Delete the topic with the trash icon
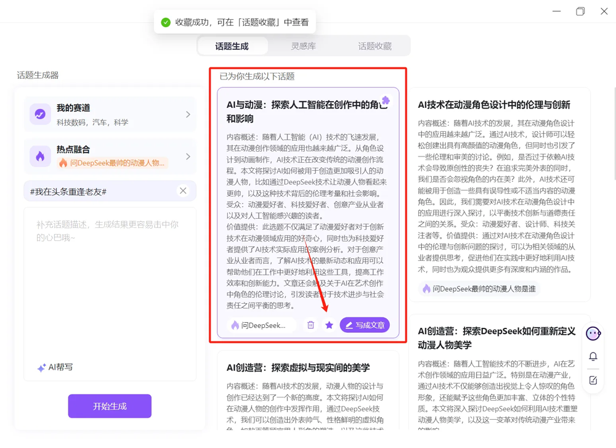Screen dimensions: 616x448 [x=310, y=325]
